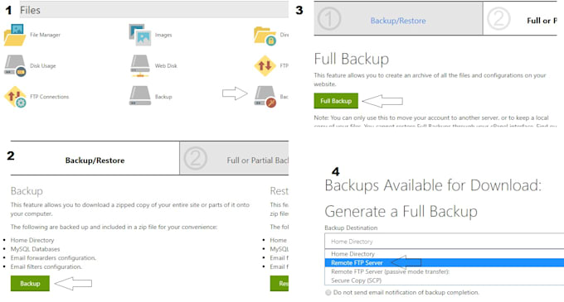Select the Full or Partial step in panel 3
This screenshot has height=302, width=564.
pos(520,19)
